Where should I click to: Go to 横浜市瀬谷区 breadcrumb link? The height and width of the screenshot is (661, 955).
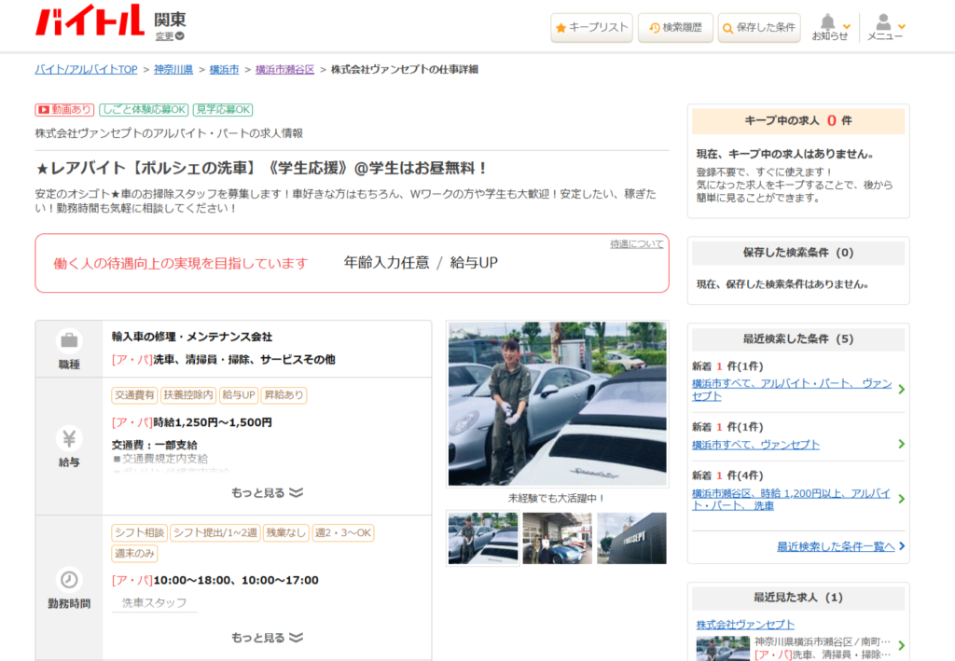[x=284, y=70]
